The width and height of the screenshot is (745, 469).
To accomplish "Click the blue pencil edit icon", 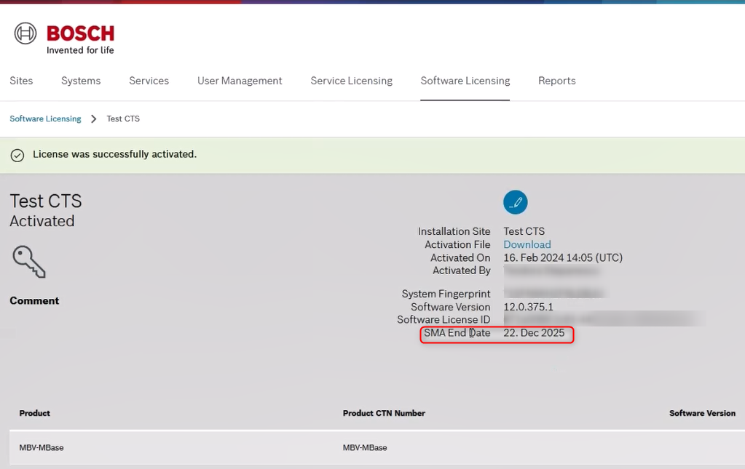I will [x=515, y=202].
